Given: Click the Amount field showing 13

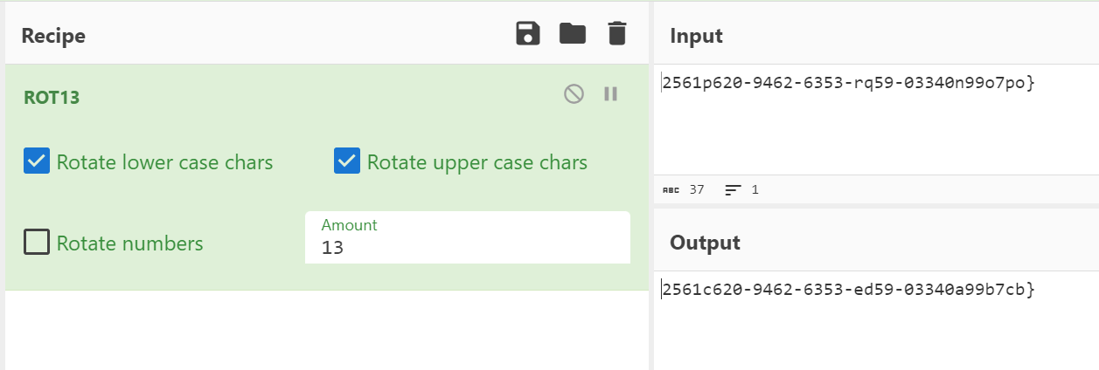Looking at the screenshot, I should [468, 237].
